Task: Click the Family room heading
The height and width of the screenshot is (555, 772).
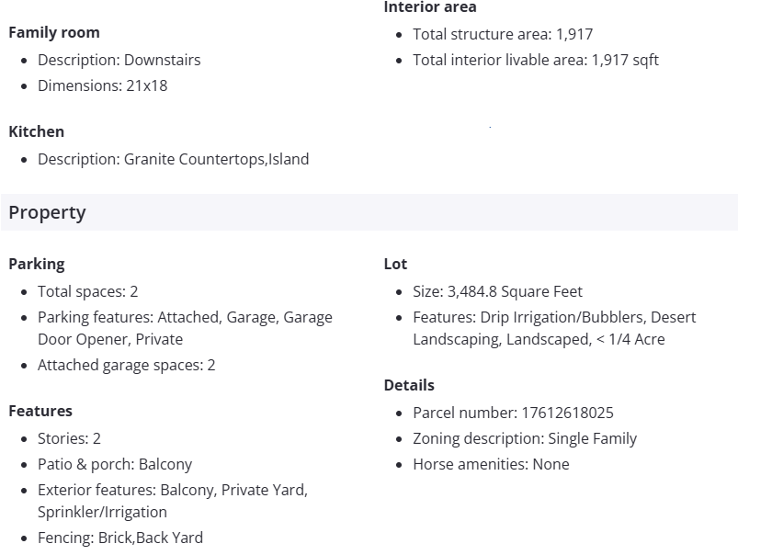Action: [54, 32]
